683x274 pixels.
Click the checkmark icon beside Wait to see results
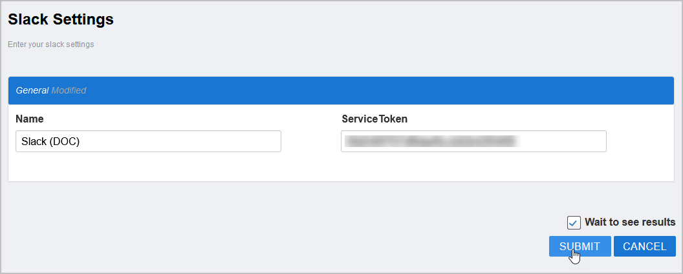(574, 222)
